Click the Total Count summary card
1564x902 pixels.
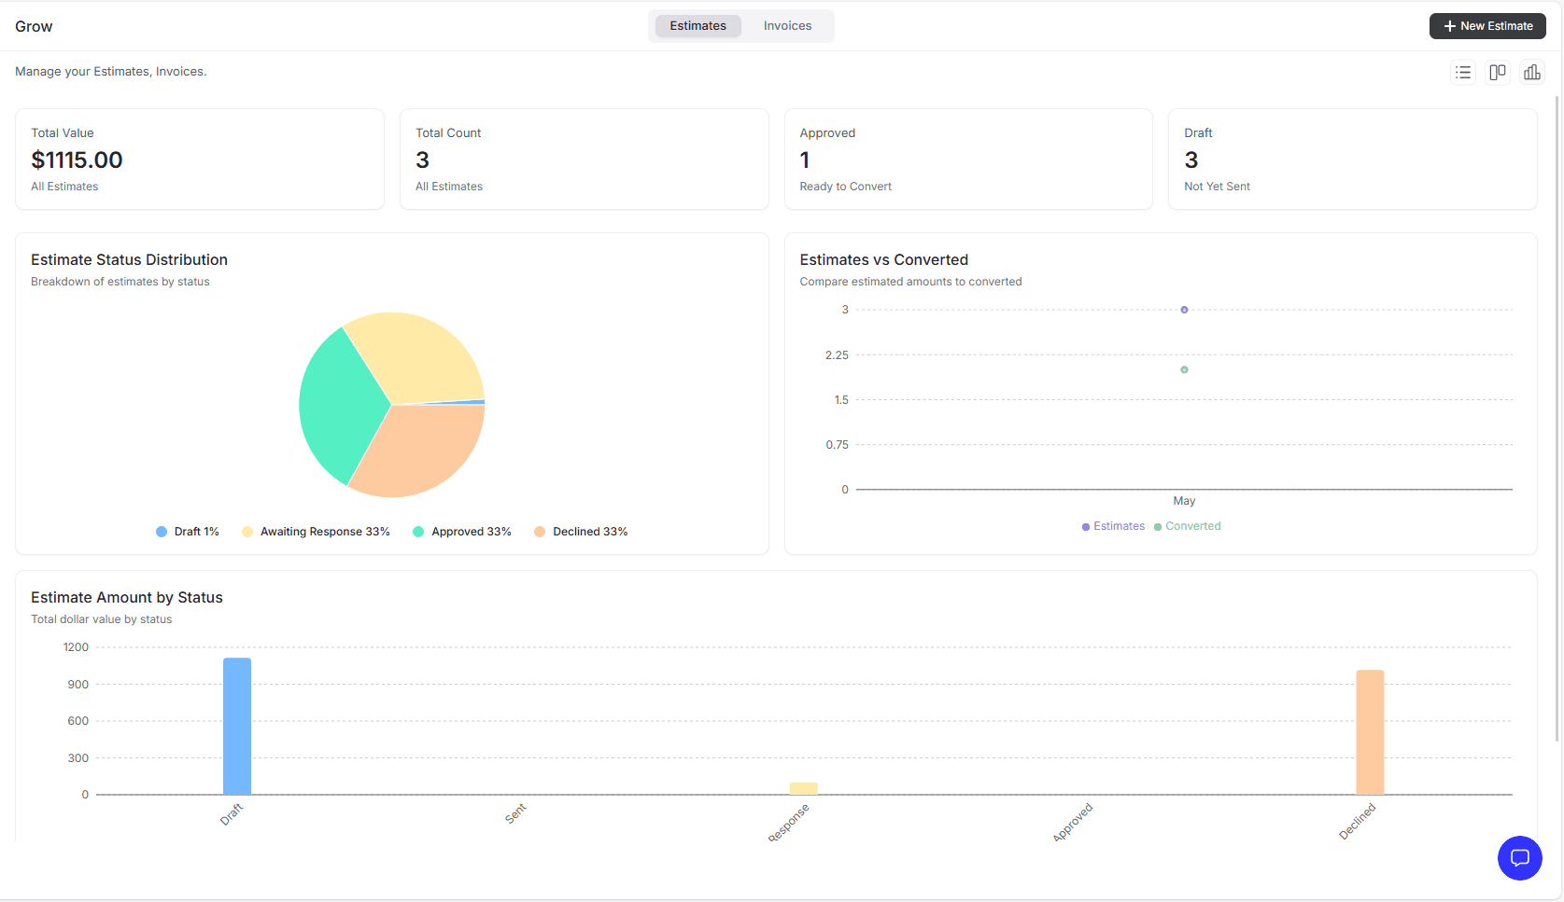(584, 159)
